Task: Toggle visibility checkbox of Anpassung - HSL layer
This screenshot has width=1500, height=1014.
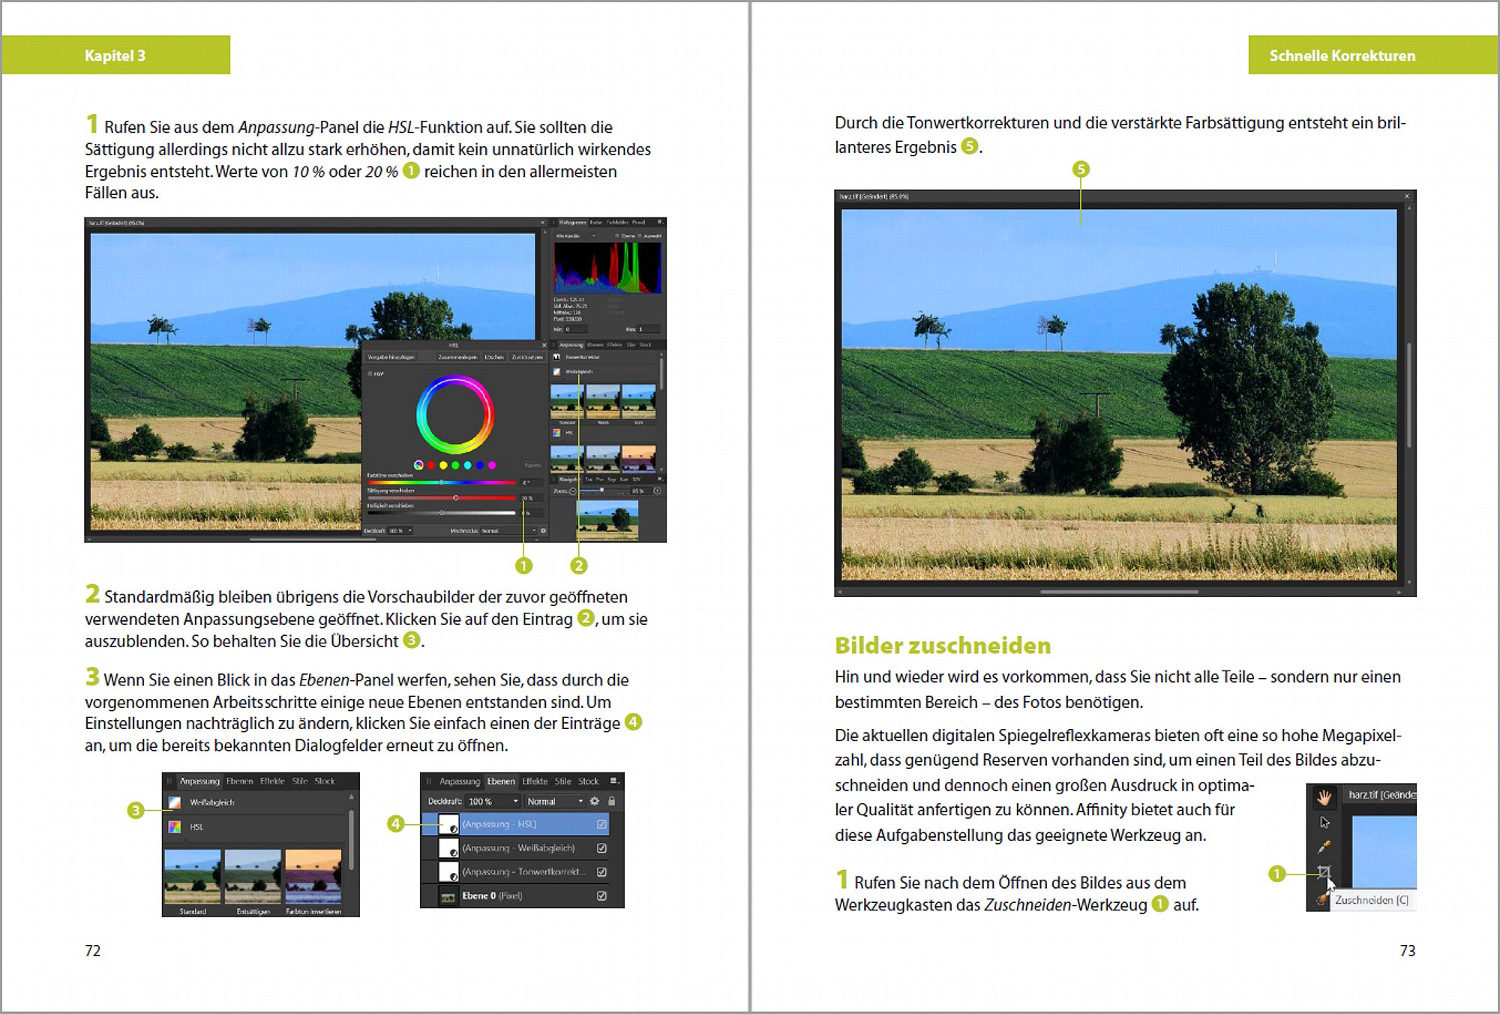Action: [601, 824]
